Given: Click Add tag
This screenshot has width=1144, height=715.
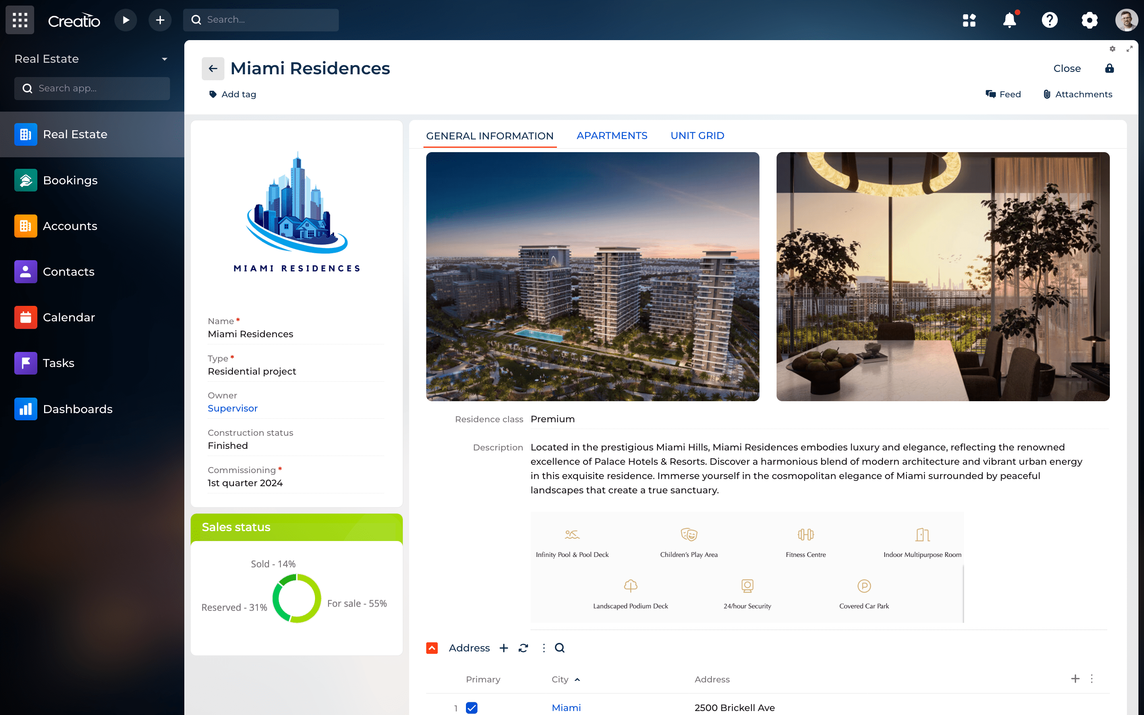Looking at the screenshot, I should click(x=233, y=94).
